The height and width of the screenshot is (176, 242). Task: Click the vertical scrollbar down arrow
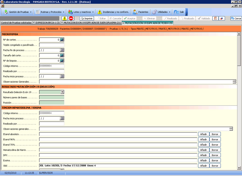[239, 168]
